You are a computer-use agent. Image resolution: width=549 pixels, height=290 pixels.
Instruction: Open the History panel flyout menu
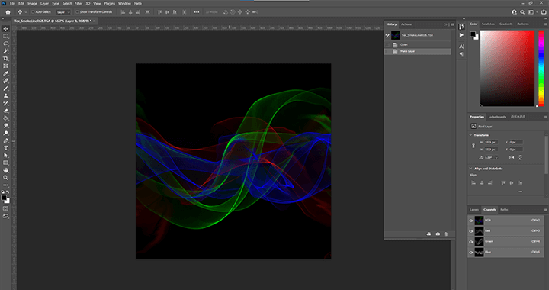pos(452,24)
